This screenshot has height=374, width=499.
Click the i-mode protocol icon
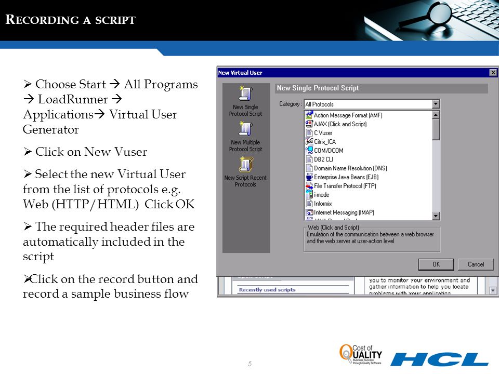coord(309,195)
